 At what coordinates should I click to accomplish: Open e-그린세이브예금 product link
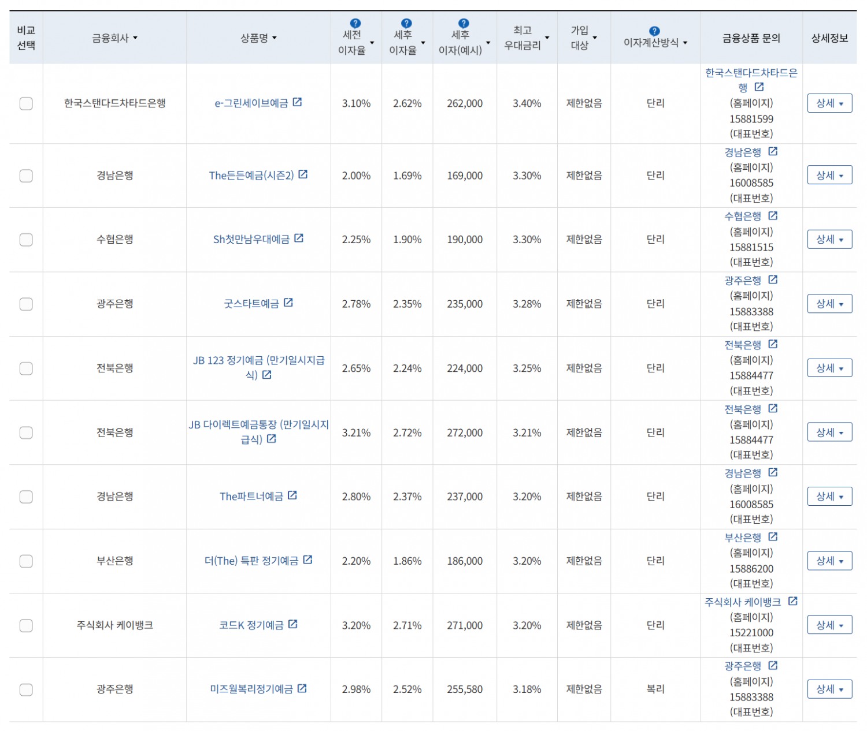[x=251, y=103]
